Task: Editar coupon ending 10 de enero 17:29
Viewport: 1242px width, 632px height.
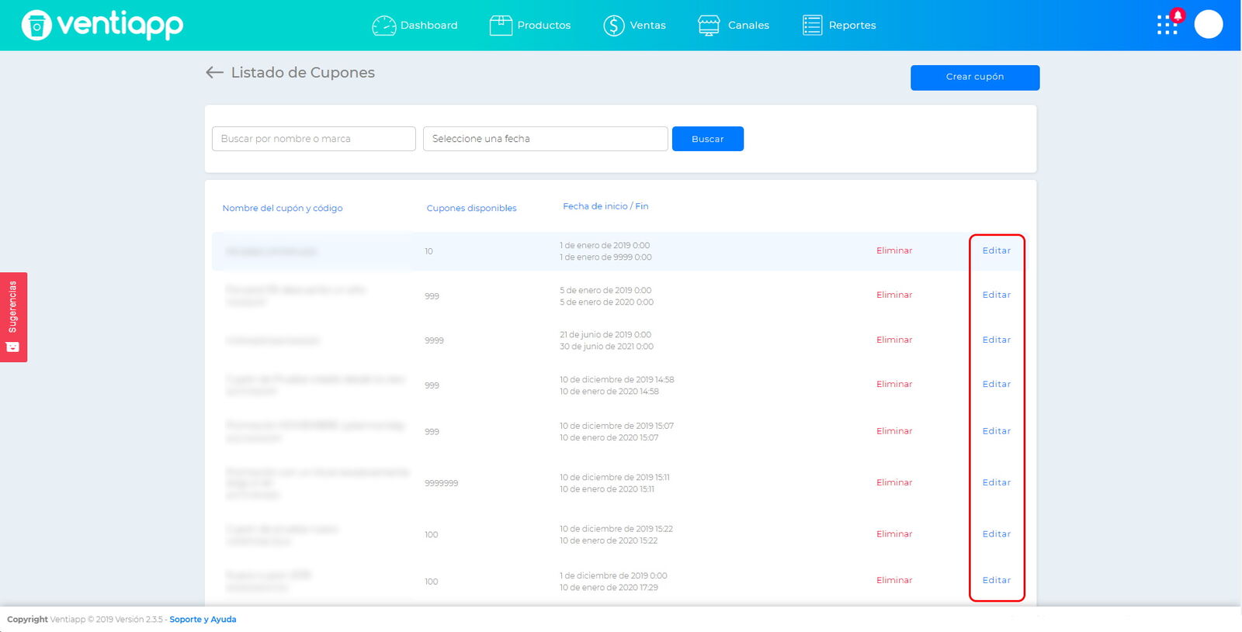Action: pos(997,580)
